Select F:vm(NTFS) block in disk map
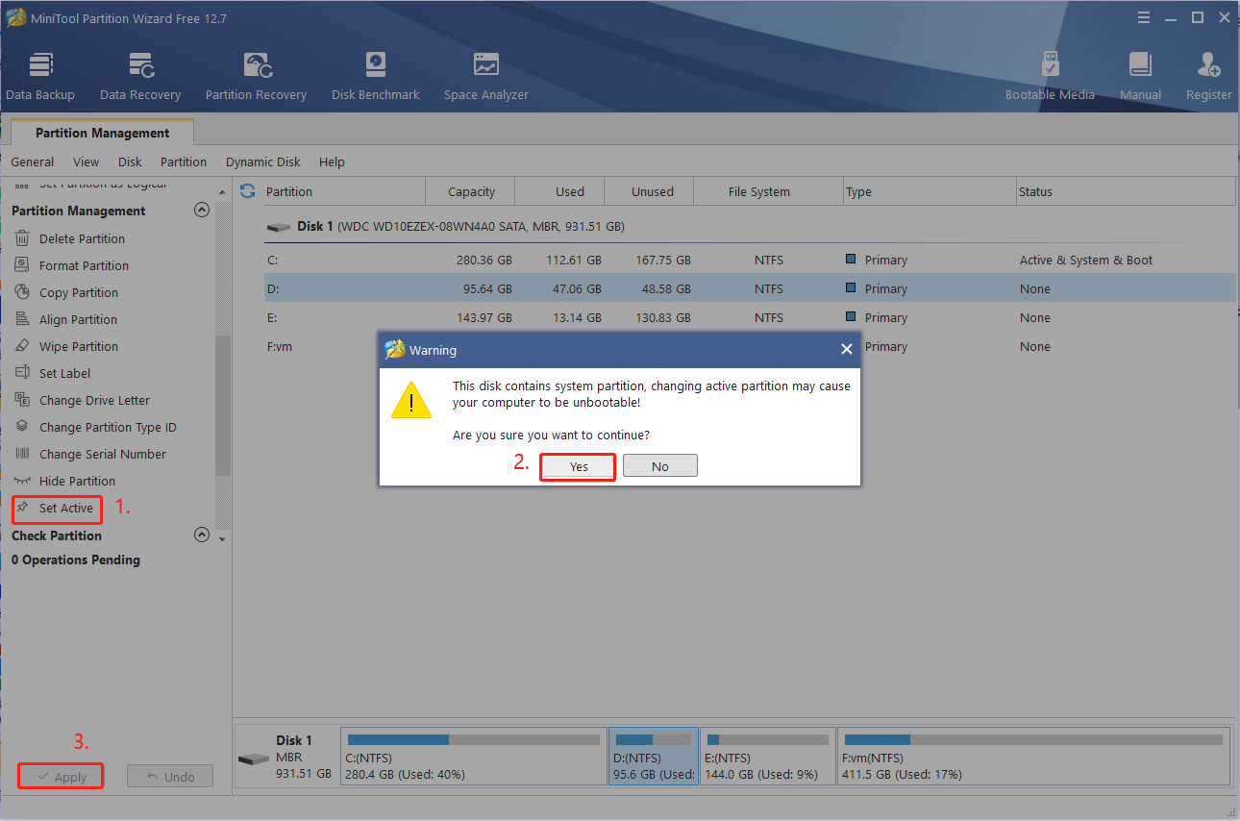This screenshot has height=821, width=1240. (x=1033, y=757)
